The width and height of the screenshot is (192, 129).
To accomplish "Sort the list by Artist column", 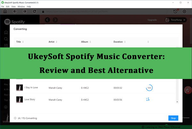I will [x=53, y=42].
